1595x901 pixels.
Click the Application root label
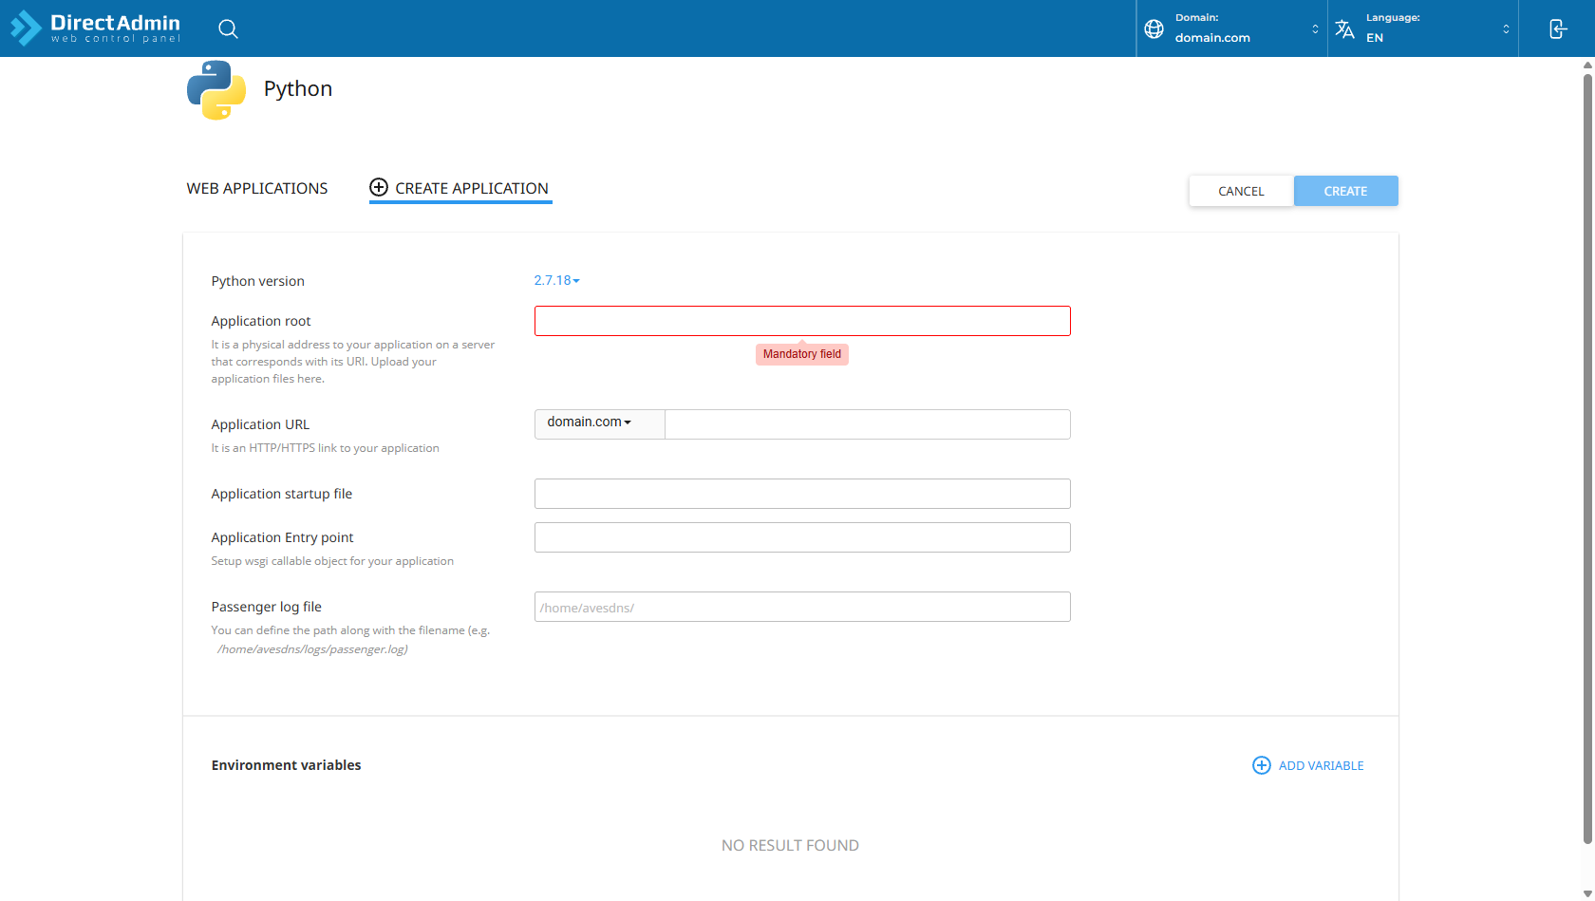[261, 321]
